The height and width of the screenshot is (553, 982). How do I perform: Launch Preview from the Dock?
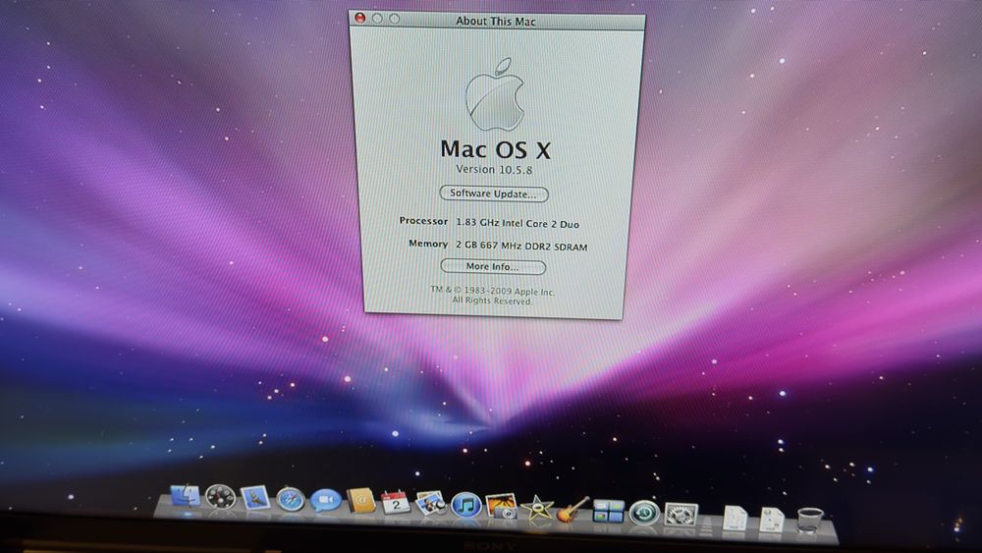click(430, 504)
